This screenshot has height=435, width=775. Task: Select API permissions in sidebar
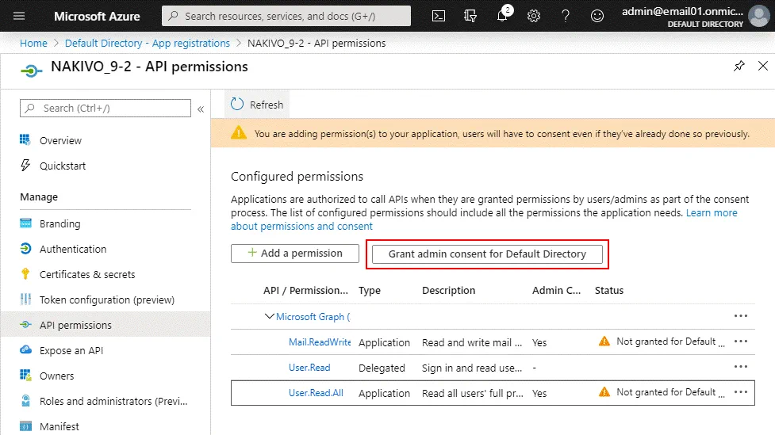[x=106, y=325]
